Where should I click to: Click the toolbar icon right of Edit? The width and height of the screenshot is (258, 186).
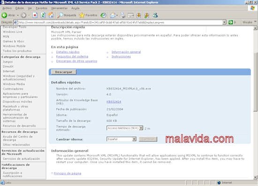click(139, 15)
